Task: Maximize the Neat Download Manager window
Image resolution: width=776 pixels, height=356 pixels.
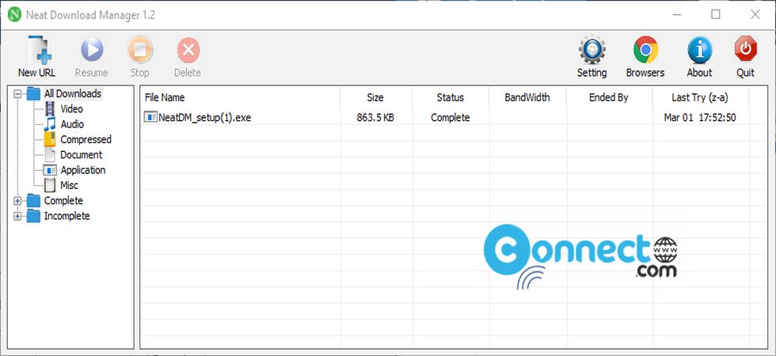Action: click(716, 15)
